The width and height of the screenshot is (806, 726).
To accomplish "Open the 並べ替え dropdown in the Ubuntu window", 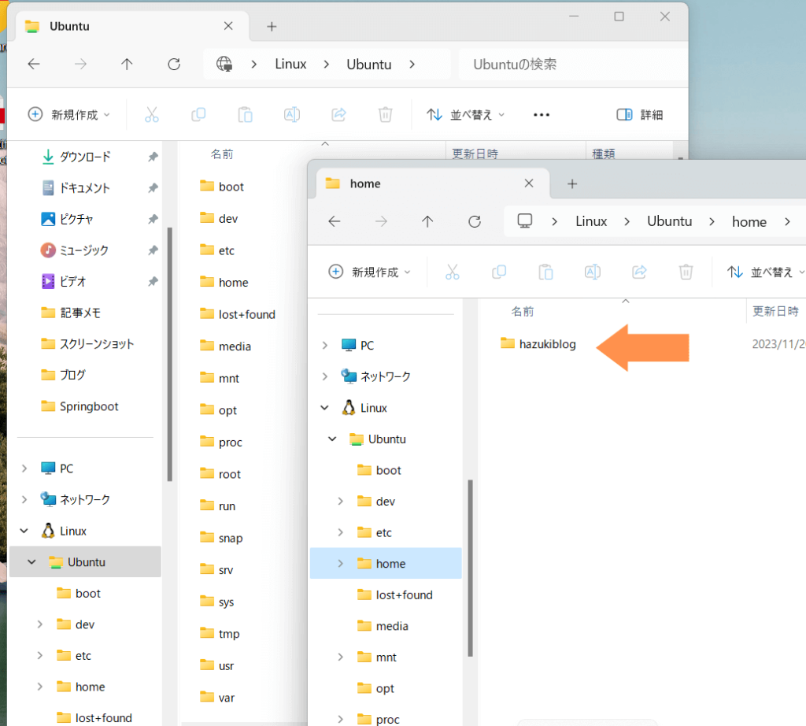I will [466, 115].
